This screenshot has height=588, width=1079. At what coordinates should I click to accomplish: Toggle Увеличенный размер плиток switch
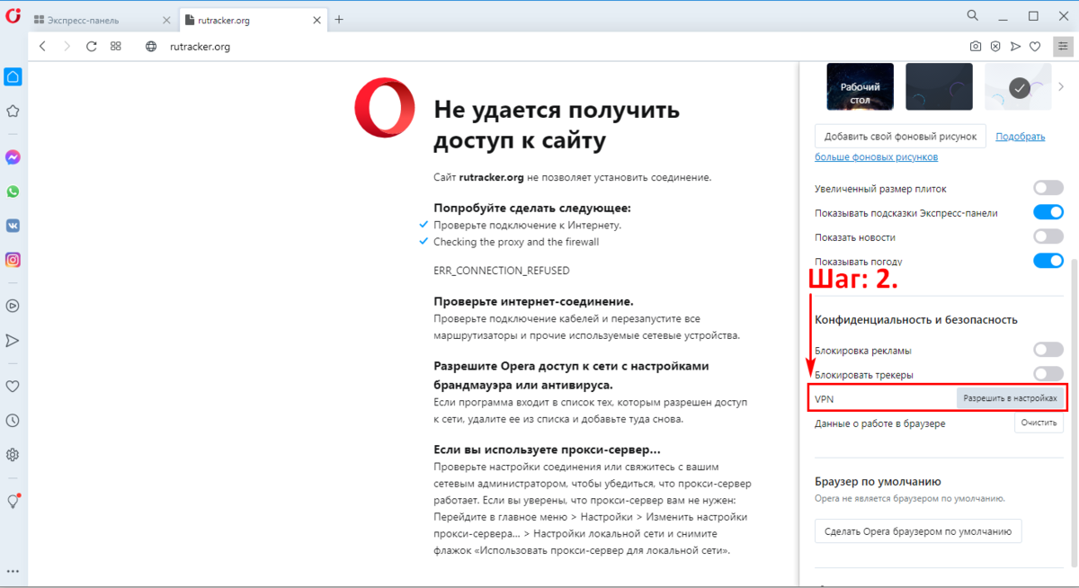coord(1048,189)
